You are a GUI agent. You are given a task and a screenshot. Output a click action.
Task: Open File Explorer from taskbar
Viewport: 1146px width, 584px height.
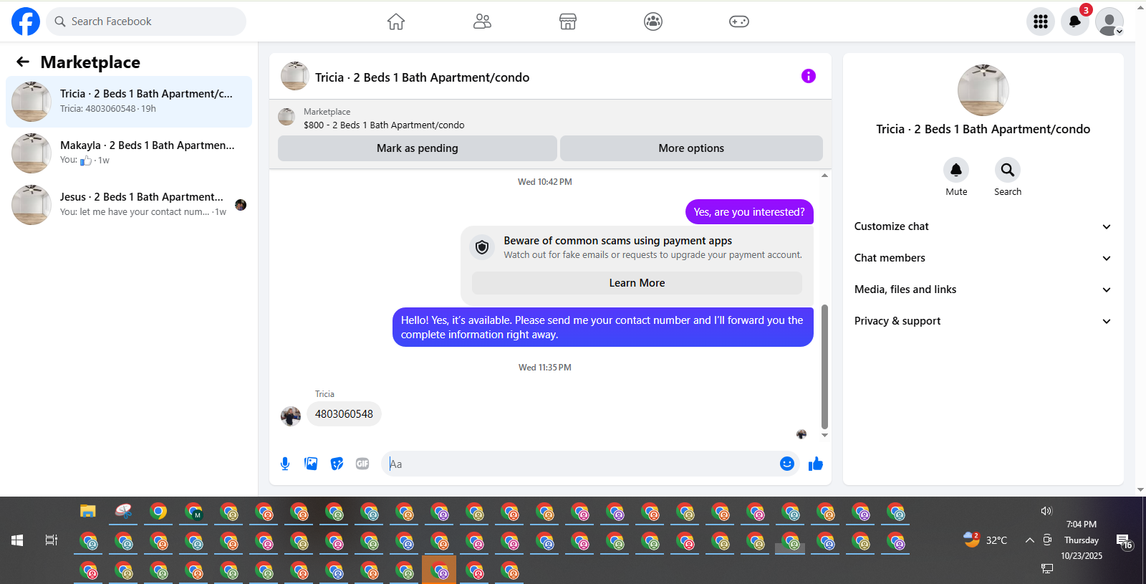(88, 512)
